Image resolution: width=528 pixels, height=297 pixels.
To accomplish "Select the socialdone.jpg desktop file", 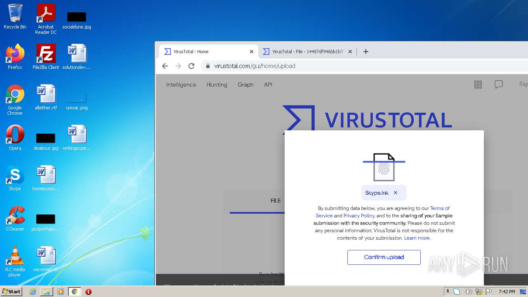I will (77, 20).
